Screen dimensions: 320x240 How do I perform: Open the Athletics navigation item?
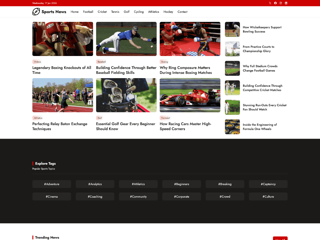154,12
